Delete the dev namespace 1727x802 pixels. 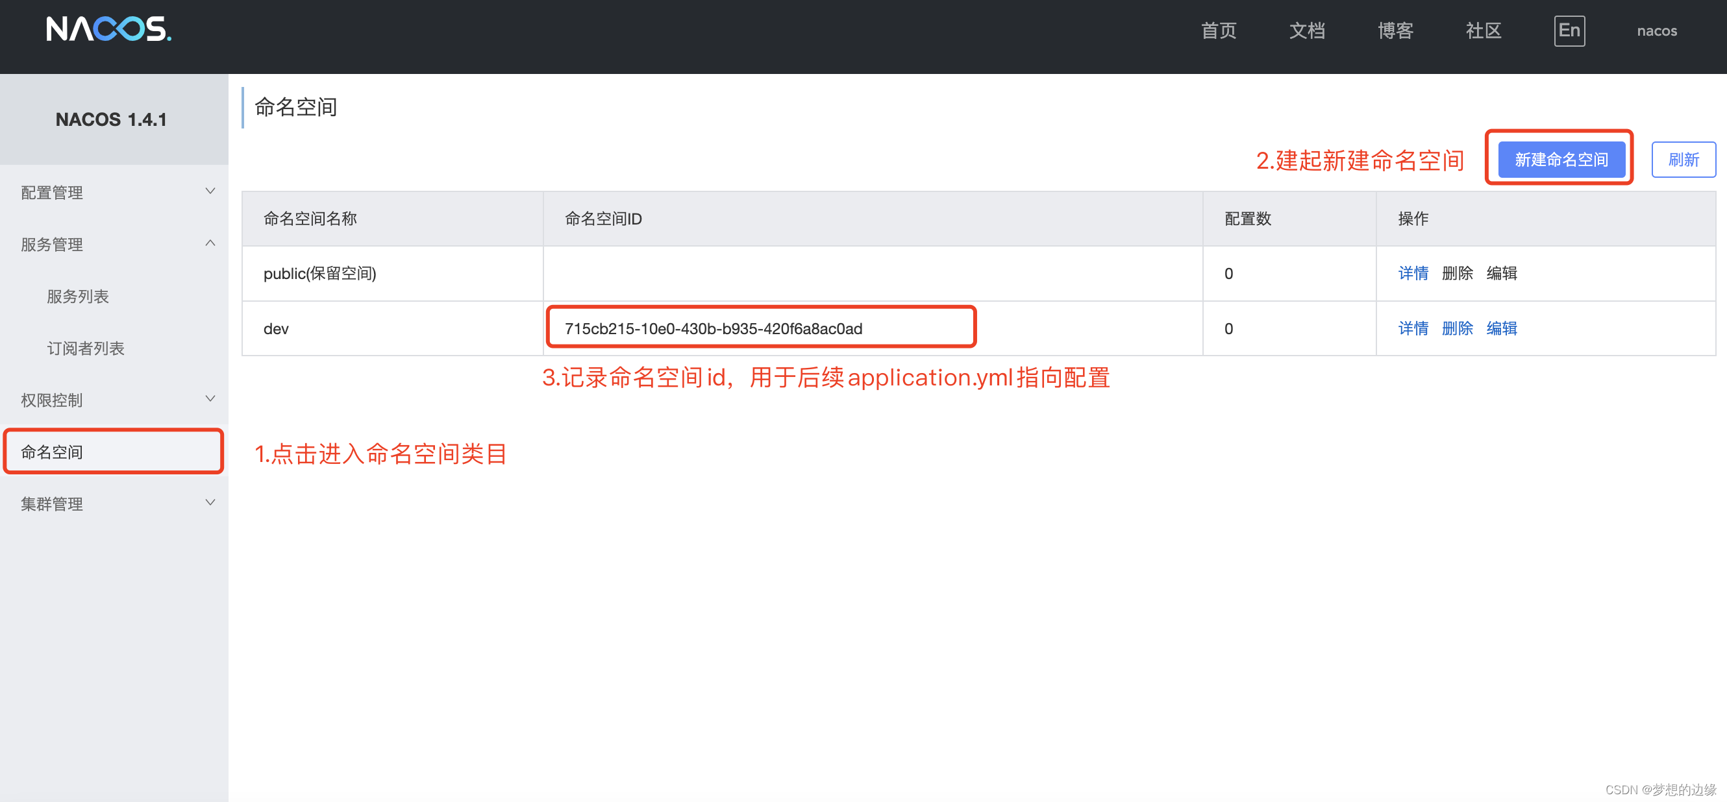tap(1457, 328)
